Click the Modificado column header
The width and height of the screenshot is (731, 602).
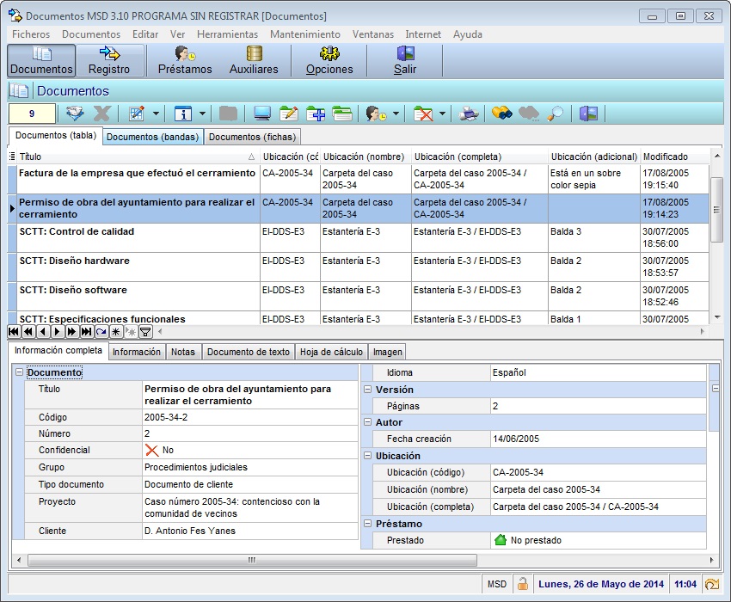(674, 157)
